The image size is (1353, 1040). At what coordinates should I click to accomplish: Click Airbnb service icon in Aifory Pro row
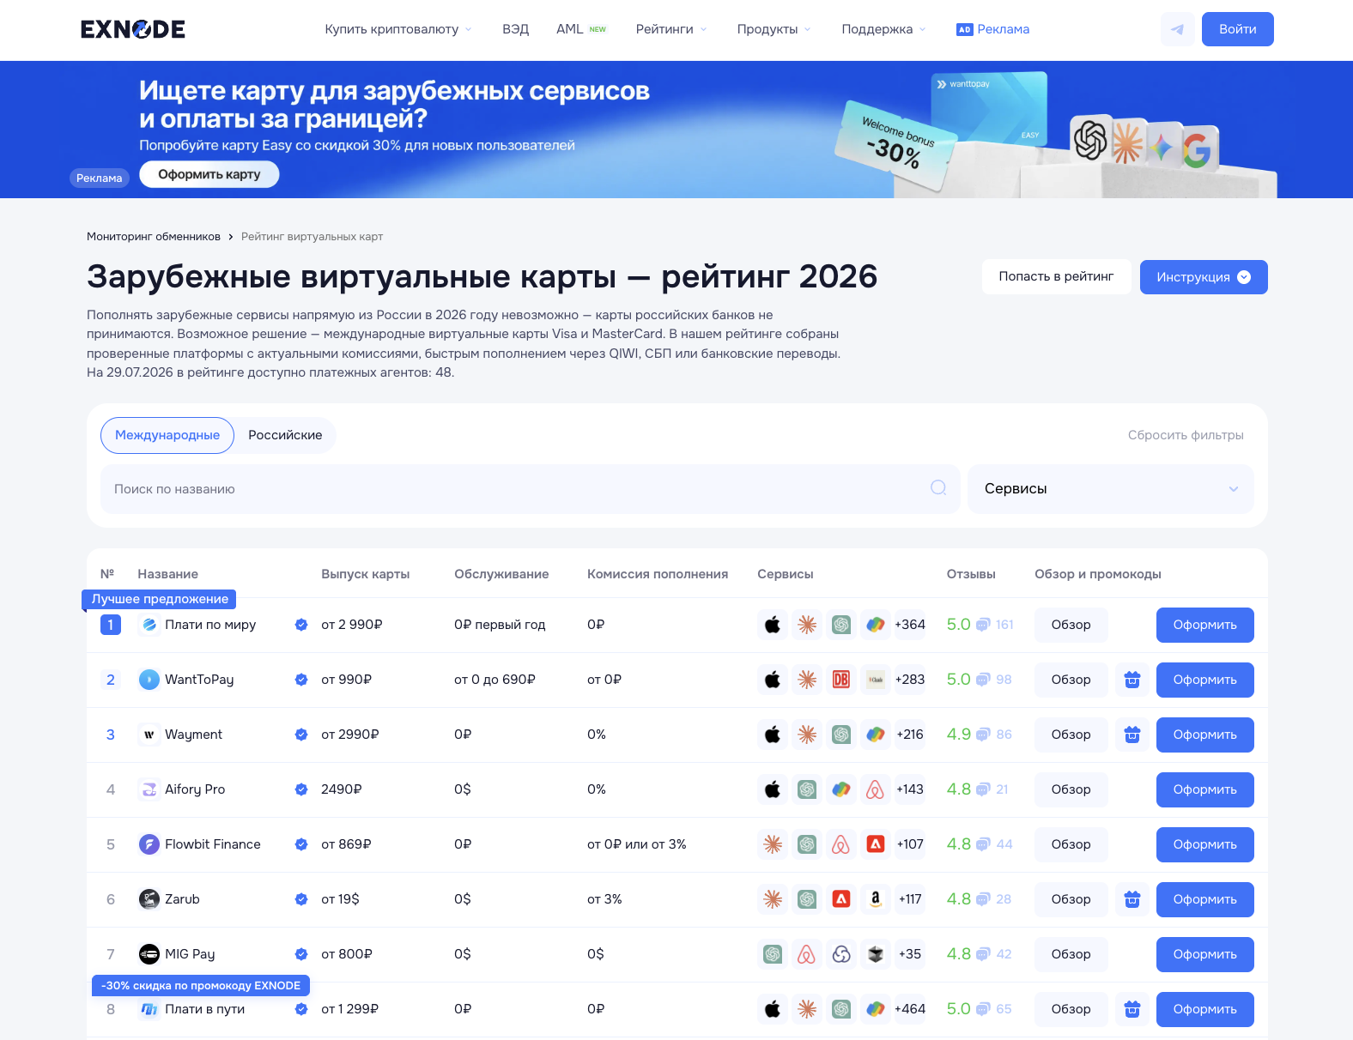click(x=875, y=789)
